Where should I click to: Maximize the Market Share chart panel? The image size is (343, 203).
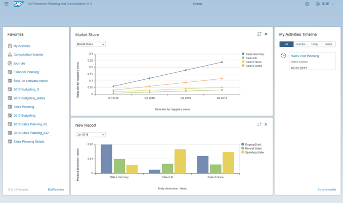[260, 34]
